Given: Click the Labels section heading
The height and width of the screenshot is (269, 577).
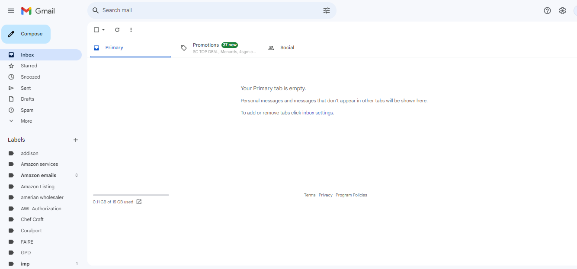Looking at the screenshot, I should tap(16, 140).
